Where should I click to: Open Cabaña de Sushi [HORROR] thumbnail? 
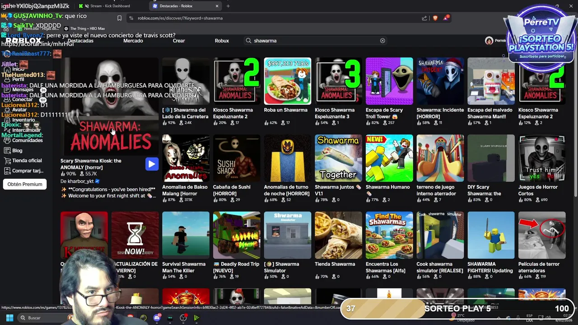click(237, 158)
